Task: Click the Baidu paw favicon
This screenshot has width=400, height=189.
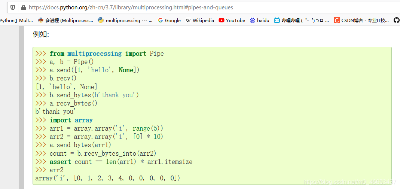Action: 253,21
